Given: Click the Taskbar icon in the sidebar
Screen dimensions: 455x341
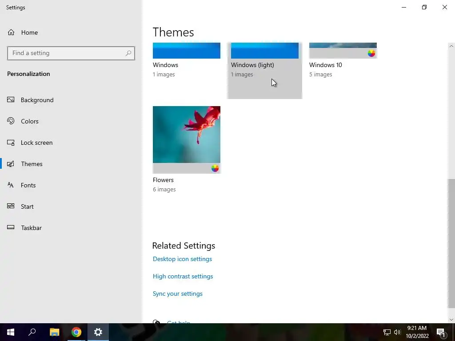Looking at the screenshot, I should click(x=11, y=227).
